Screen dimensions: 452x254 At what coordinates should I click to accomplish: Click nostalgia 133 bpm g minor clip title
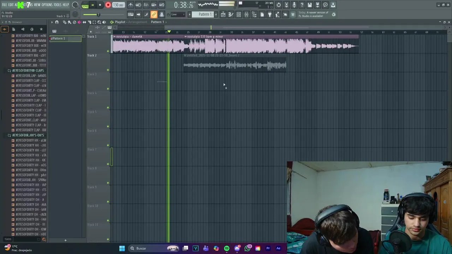(205, 37)
